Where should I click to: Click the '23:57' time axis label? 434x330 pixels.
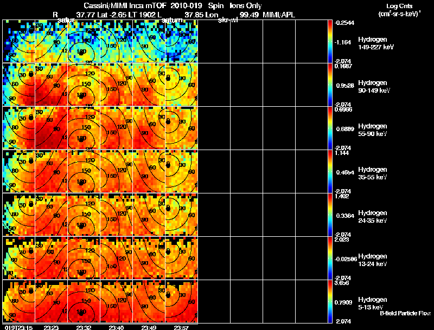click(x=181, y=327)
